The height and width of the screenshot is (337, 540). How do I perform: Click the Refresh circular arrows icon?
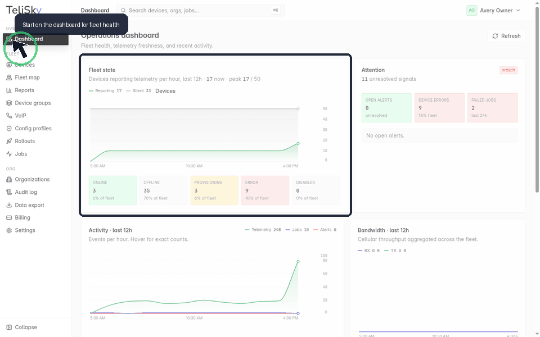click(x=495, y=36)
